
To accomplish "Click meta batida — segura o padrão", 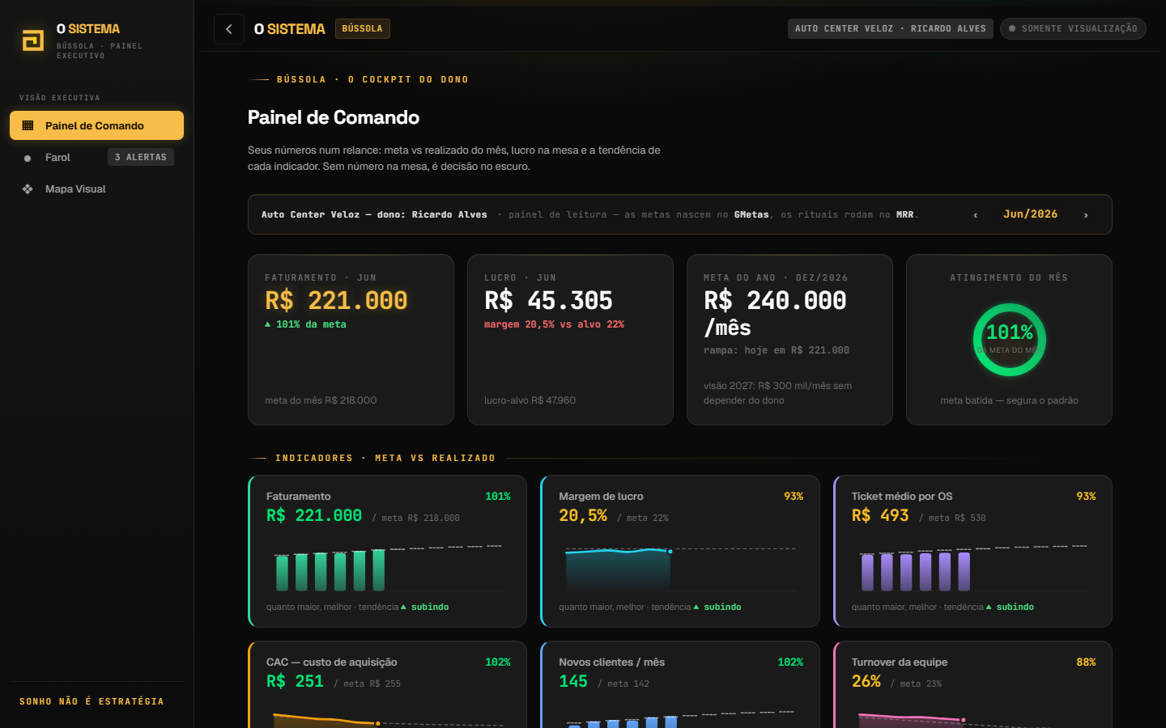I will tap(1009, 400).
